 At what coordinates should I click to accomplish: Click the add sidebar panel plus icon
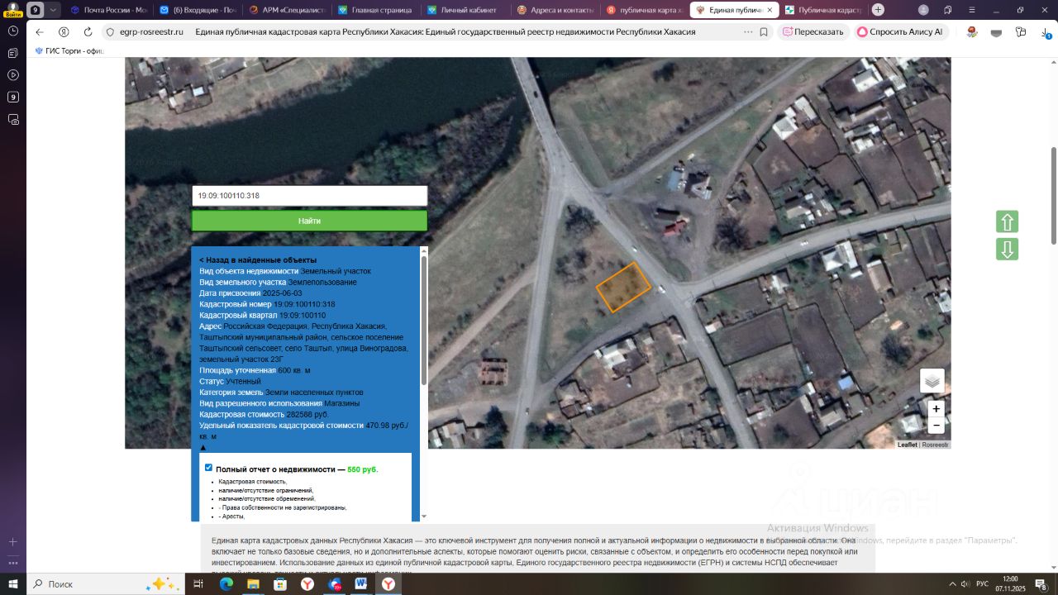point(13,541)
